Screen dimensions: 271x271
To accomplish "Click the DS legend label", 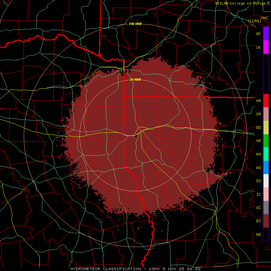I will click(x=259, y=181).
